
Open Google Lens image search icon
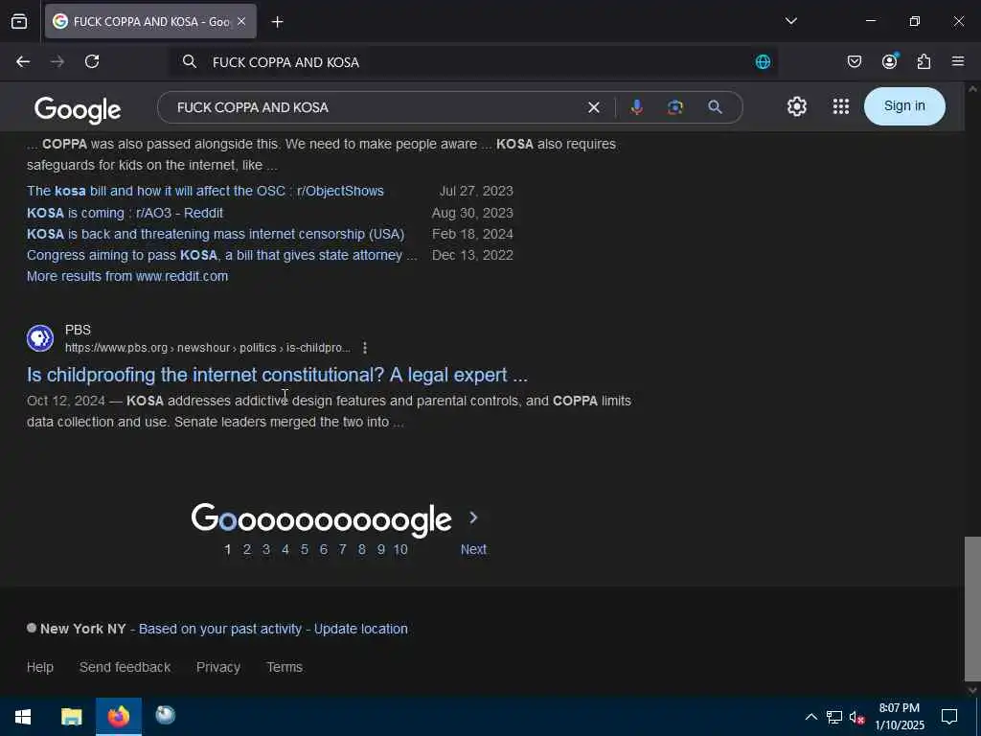tap(675, 107)
